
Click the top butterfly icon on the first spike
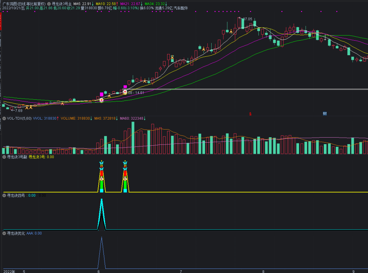[x=101, y=163]
